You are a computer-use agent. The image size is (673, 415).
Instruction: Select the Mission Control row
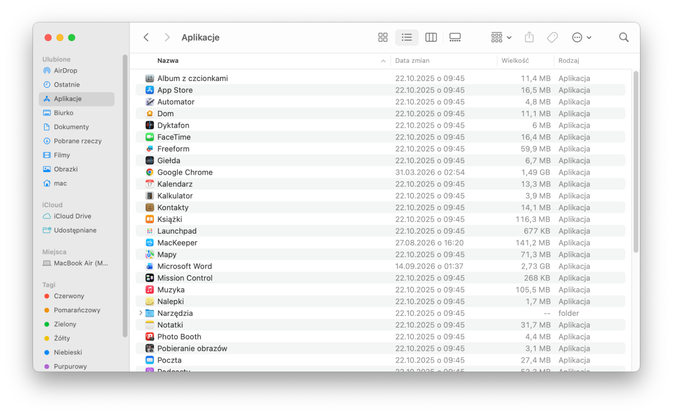click(380, 278)
